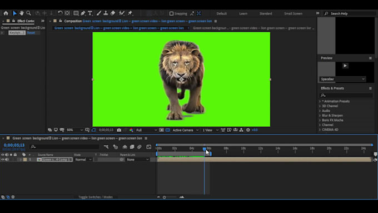The image size is (378, 213).
Task: Toggle lock on Composition viewer tab
Action: (60, 21)
